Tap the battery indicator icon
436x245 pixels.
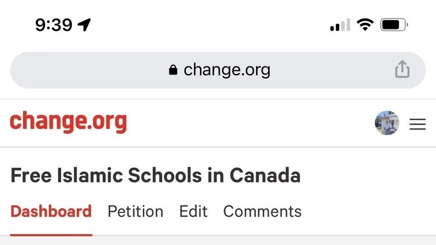click(394, 24)
